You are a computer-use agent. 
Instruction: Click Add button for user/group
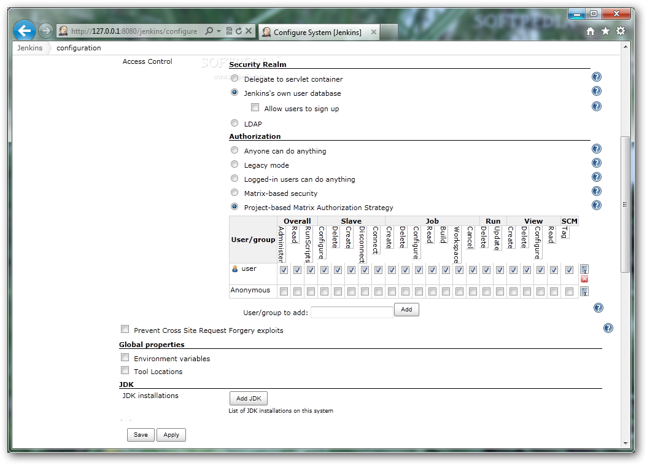tap(406, 310)
